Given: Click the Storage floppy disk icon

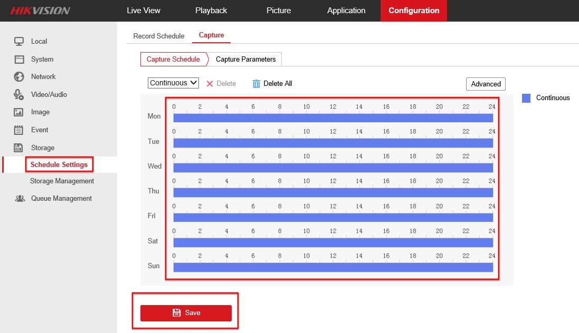Looking at the screenshot, I should pos(19,148).
